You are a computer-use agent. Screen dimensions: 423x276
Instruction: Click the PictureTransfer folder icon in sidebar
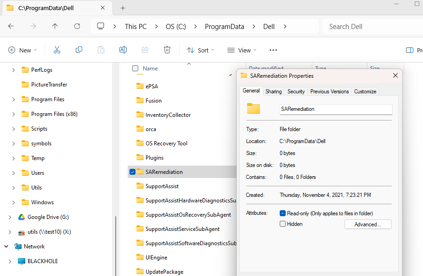[x=25, y=84]
